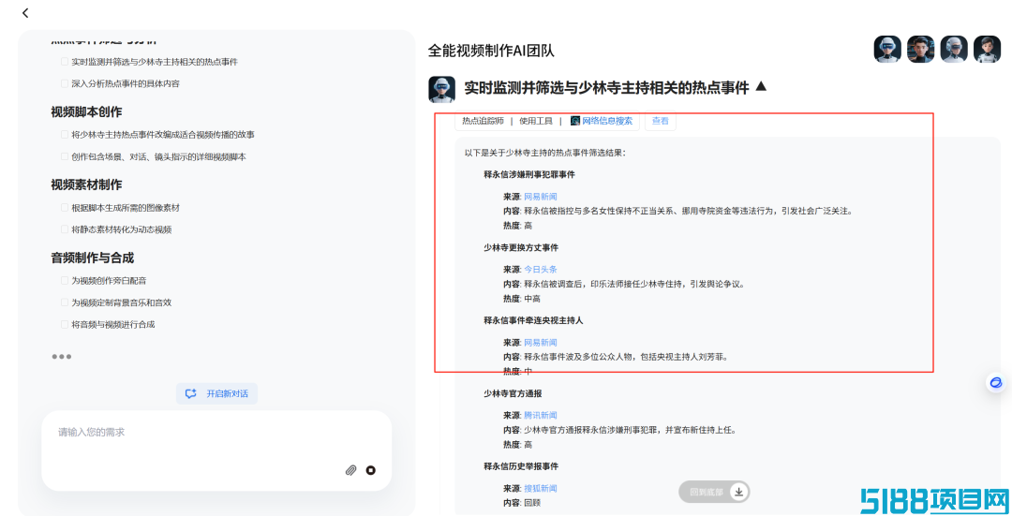This screenshot has width=1012, height=516.
Task: Open the 搜狐新闻 source link
Action: 541,488
